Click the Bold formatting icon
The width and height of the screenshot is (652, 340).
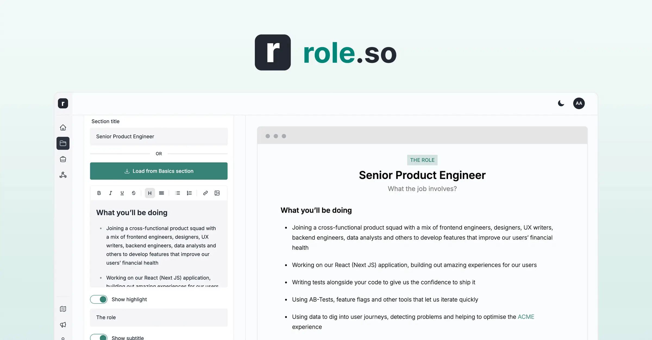click(x=99, y=193)
